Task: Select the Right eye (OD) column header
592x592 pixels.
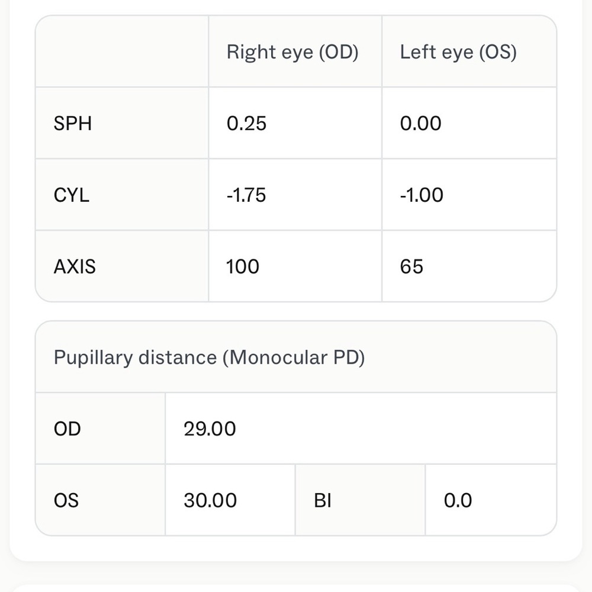Action: pyautogui.click(x=292, y=52)
